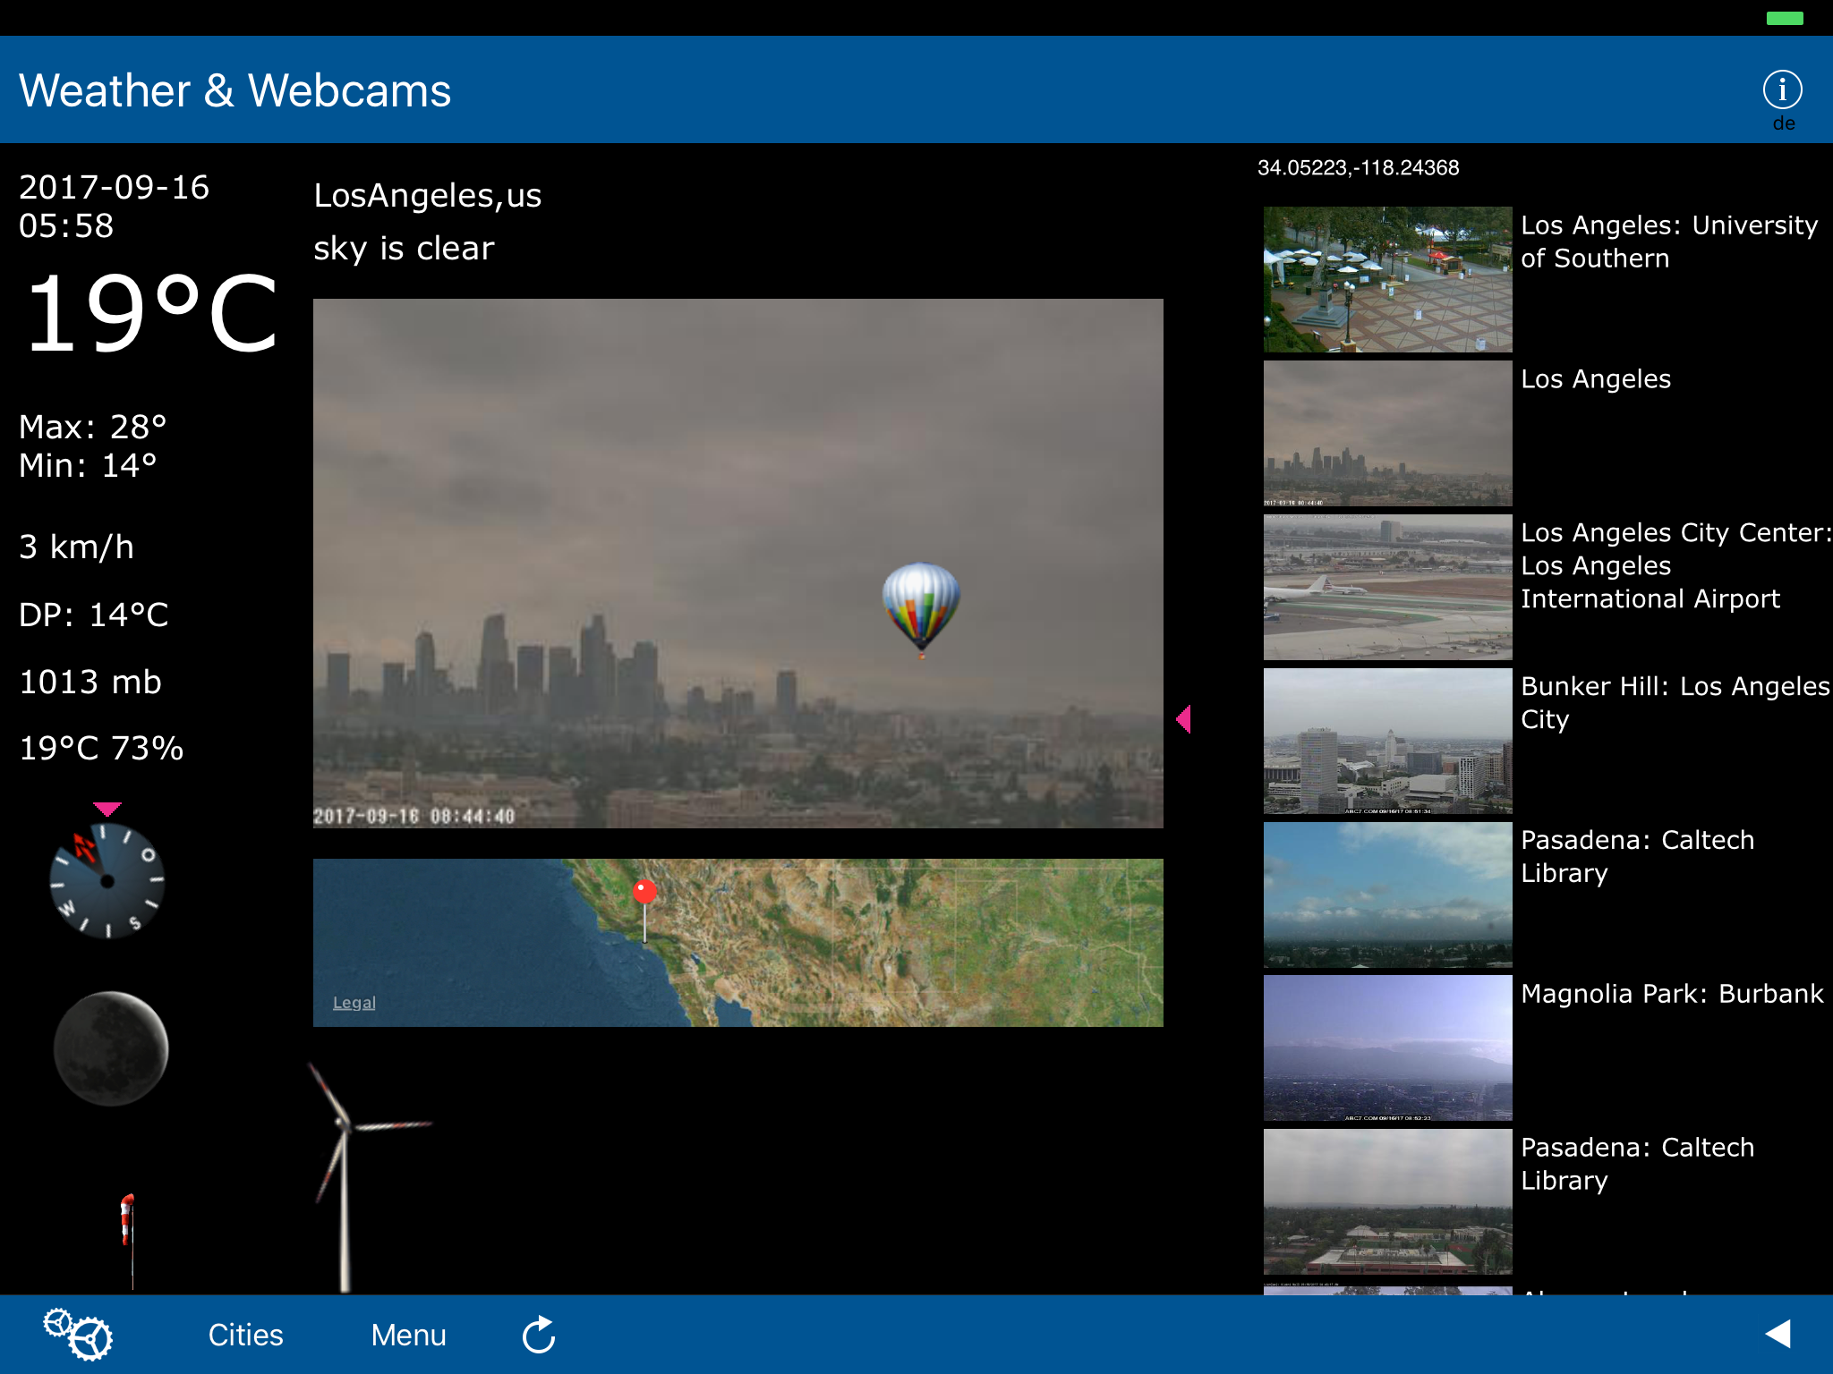Switch language via 'de' label
The width and height of the screenshot is (1833, 1374).
[x=1784, y=124]
